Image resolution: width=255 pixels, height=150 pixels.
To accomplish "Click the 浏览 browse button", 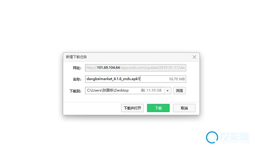I will click(179, 91).
